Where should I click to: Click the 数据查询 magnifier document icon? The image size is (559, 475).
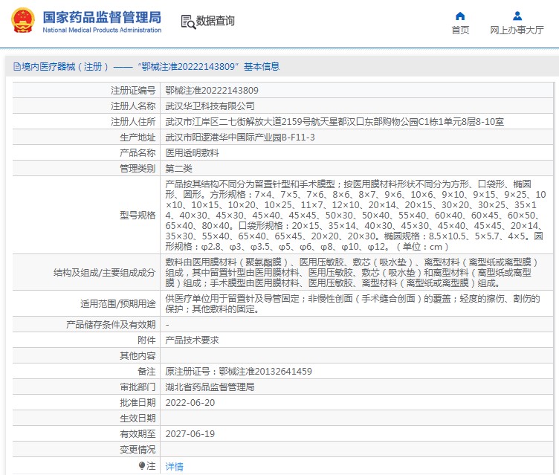coord(187,22)
